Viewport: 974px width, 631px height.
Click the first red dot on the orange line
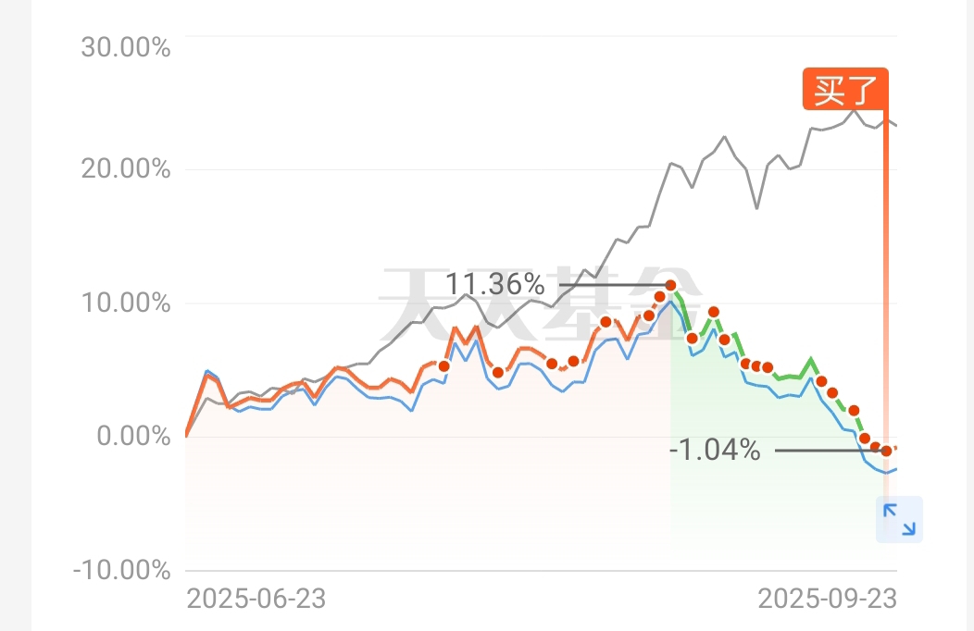(443, 365)
